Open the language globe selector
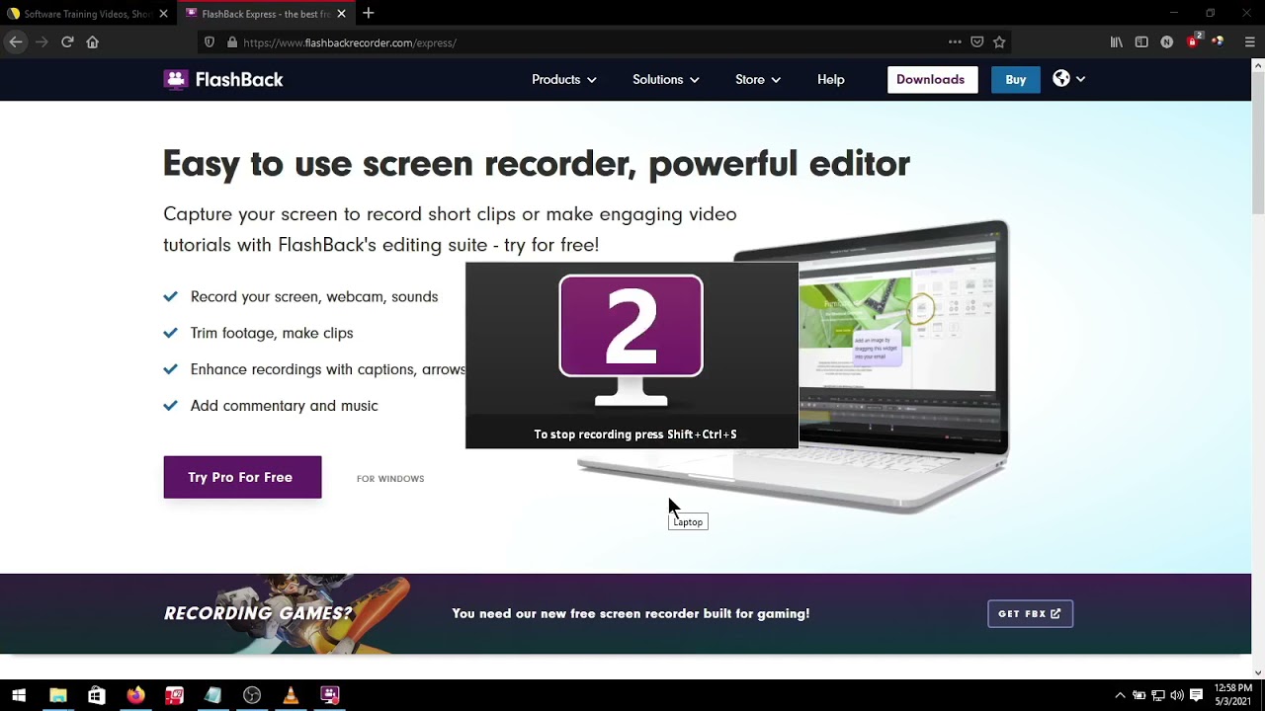Viewport: 1265px width, 711px height. click(1068, 79)
